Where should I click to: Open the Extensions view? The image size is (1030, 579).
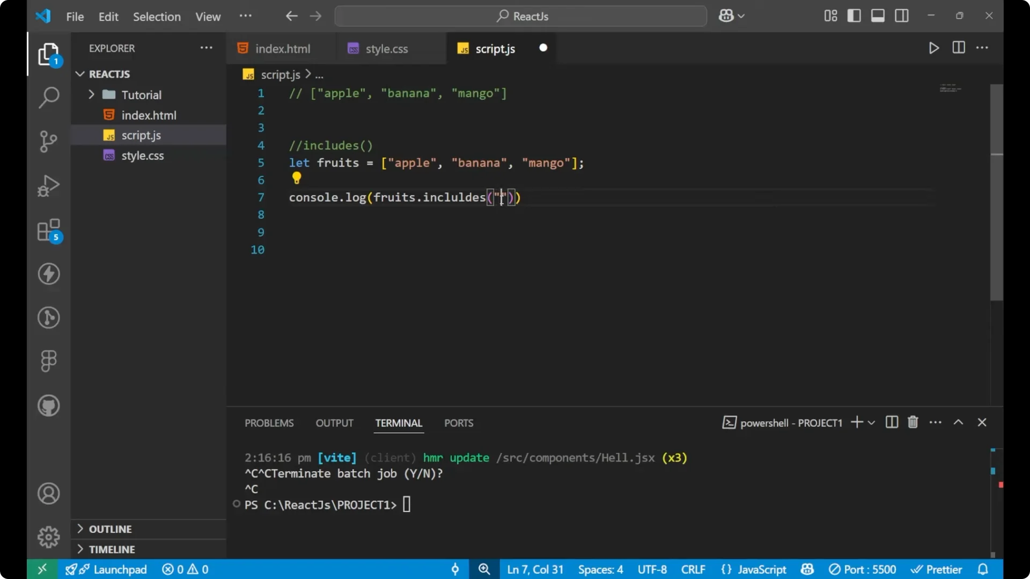(x=48, y=231)
